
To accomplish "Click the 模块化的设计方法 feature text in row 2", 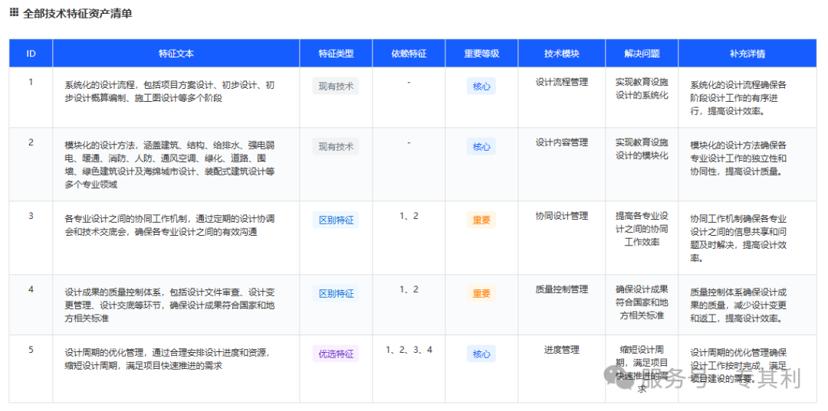I will click(169, 165).
